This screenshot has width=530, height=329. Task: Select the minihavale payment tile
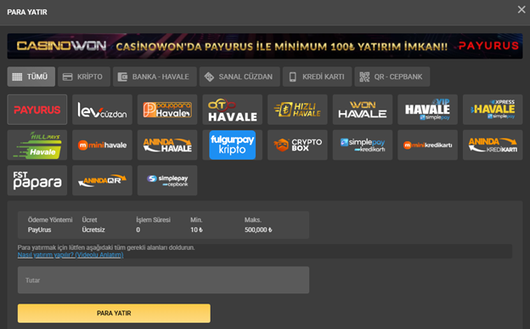(x=102, y=145)
